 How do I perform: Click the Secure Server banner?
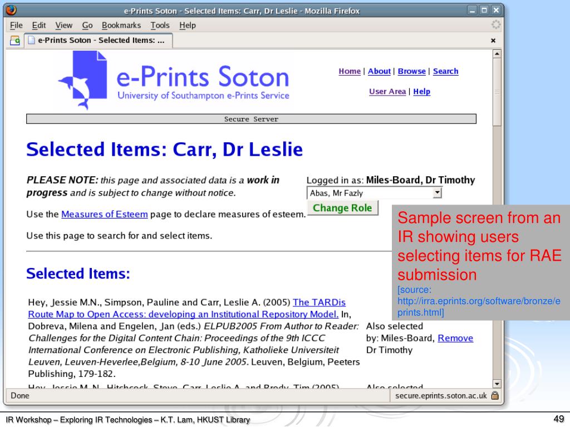coord(251,119)
